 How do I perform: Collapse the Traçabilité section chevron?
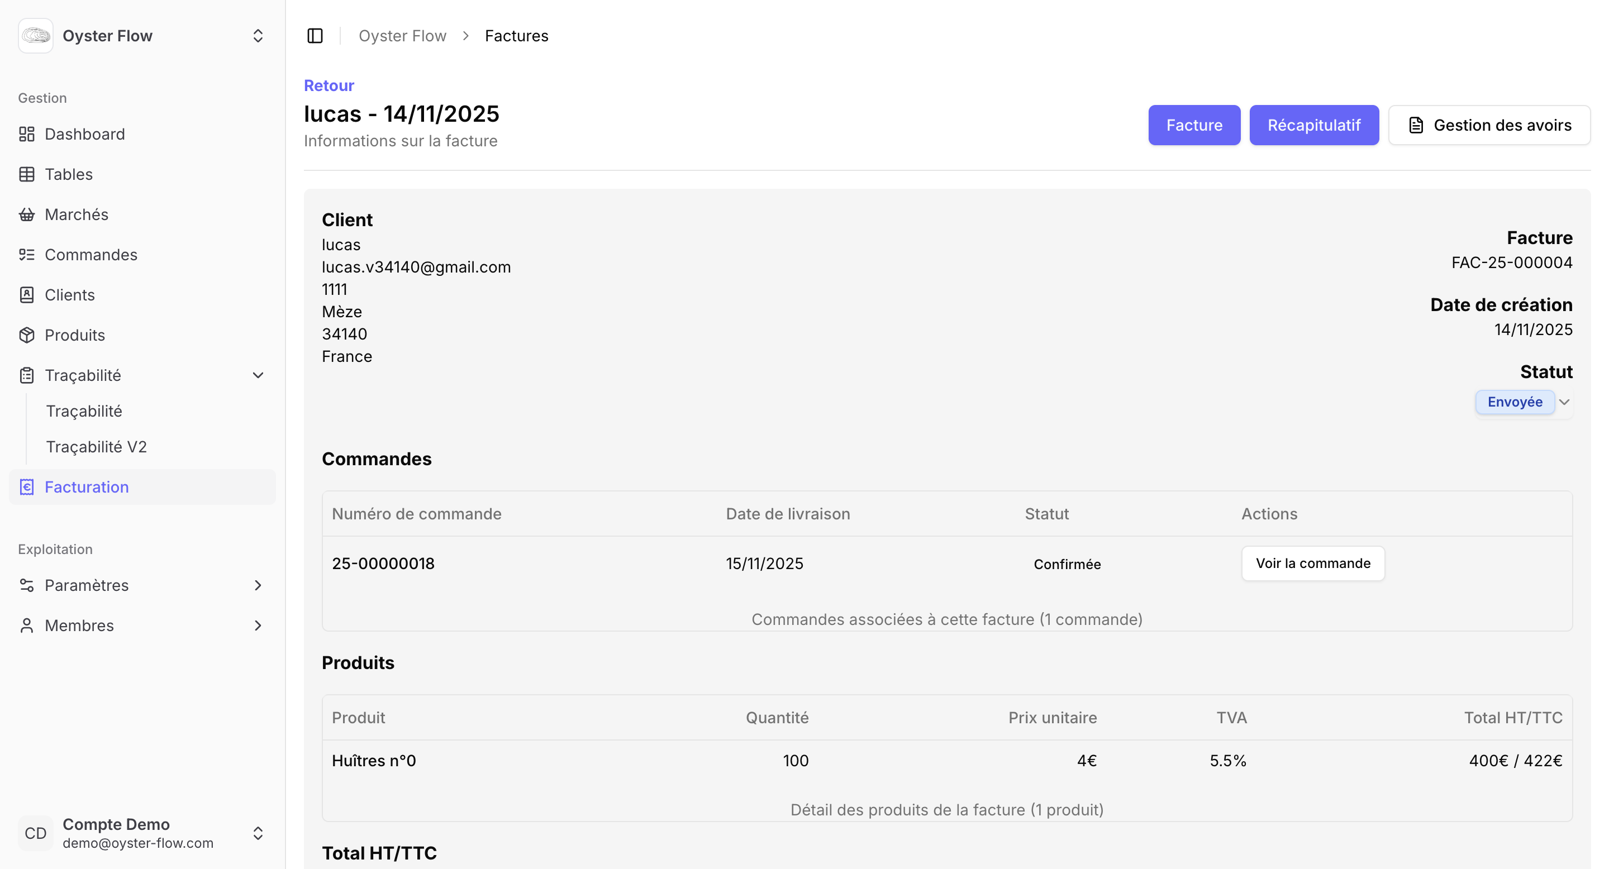click(x=258, y=375)
